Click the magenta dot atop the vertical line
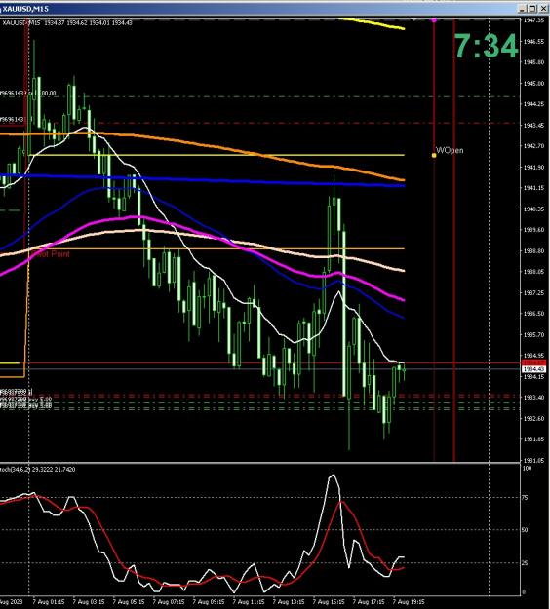This screenshot has height=609, width=550. pyautogui.click(x=434, y=19)
